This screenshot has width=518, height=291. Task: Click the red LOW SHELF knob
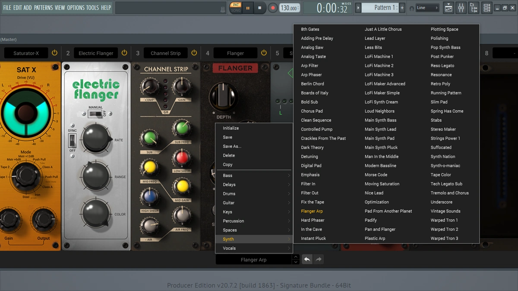[x=181, y=158]
